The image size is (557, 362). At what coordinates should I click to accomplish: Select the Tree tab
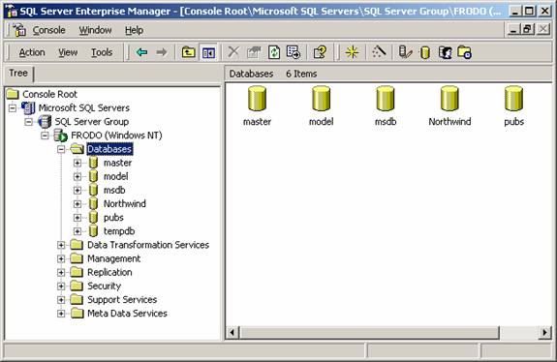[18, 74]
